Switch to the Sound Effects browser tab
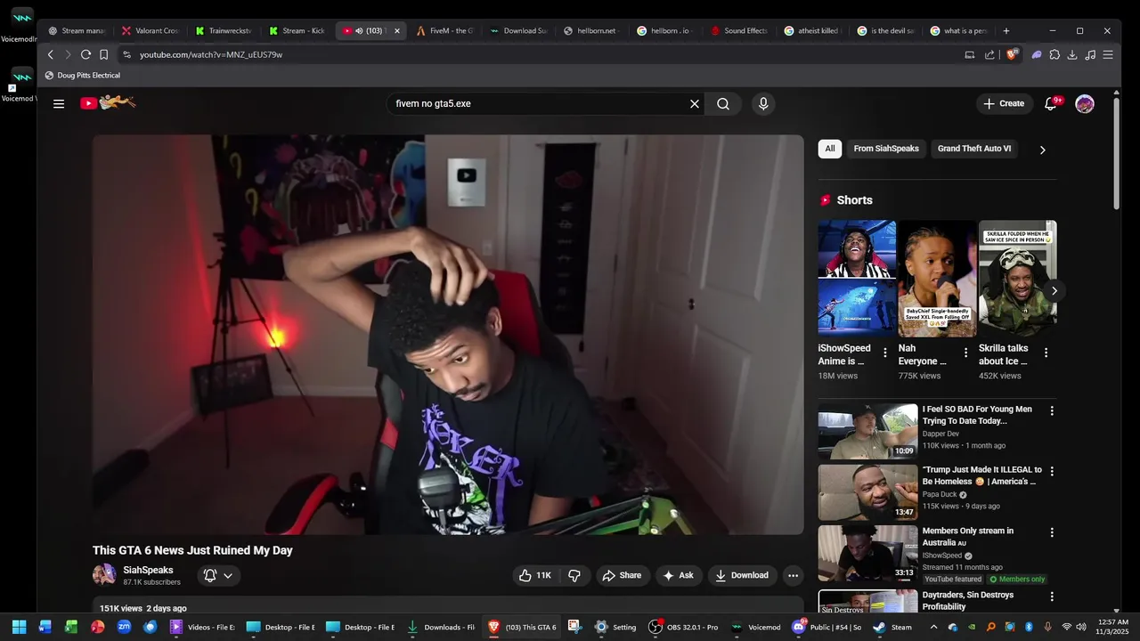 pos(739,30)
